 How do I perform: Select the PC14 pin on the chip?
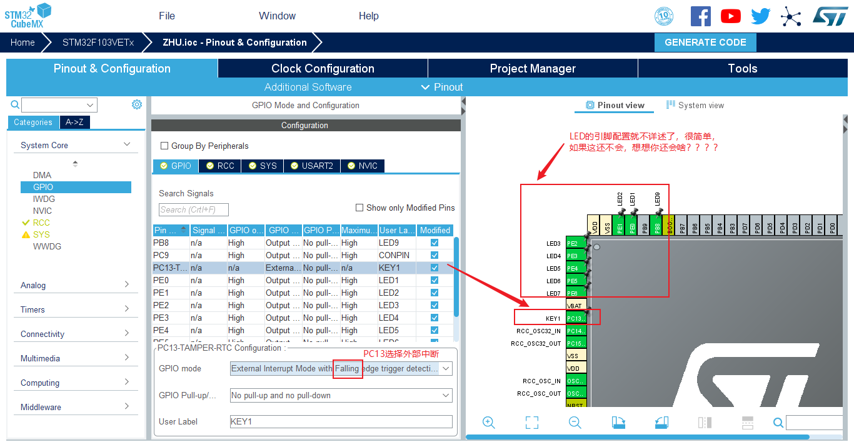[x=576, y=331]
